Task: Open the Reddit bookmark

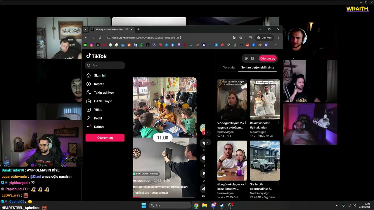Action: pos(129,45)
